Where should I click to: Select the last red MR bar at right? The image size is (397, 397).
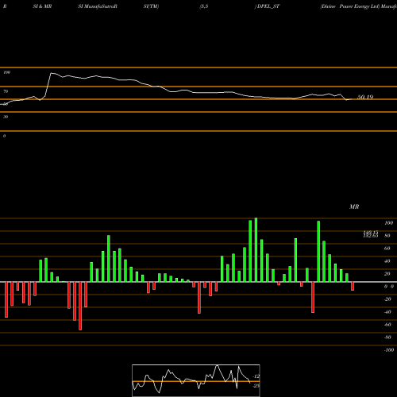tap(353, 287)
